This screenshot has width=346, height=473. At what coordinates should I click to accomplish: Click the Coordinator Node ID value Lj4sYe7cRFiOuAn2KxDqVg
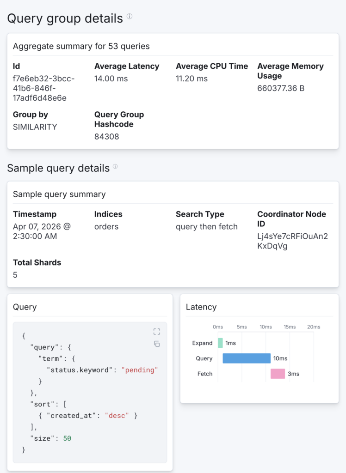(x=292, y=241)
